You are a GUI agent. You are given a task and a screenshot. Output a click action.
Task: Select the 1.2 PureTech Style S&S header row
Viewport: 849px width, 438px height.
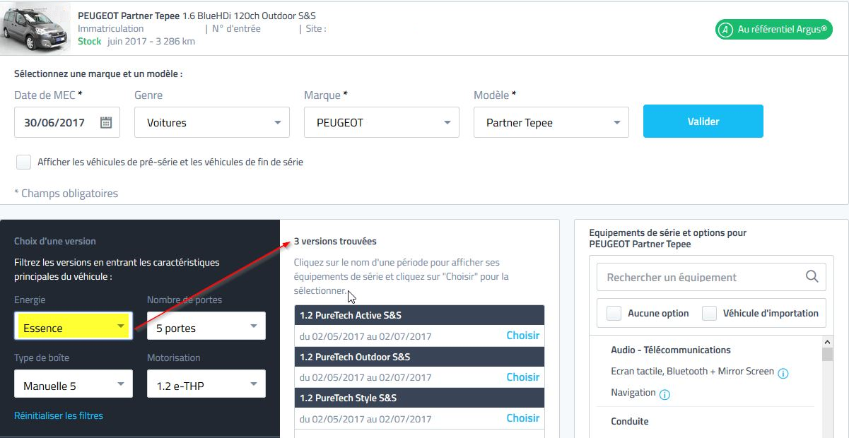(419, 398)
